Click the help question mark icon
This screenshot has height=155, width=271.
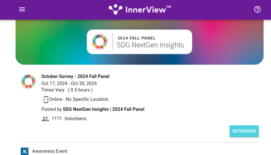(x=257, y=10)
